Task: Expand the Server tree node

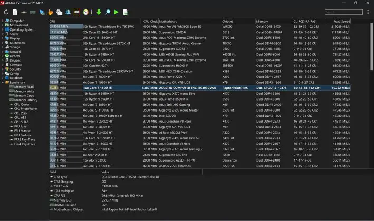Action: click(x=3, y=34)
